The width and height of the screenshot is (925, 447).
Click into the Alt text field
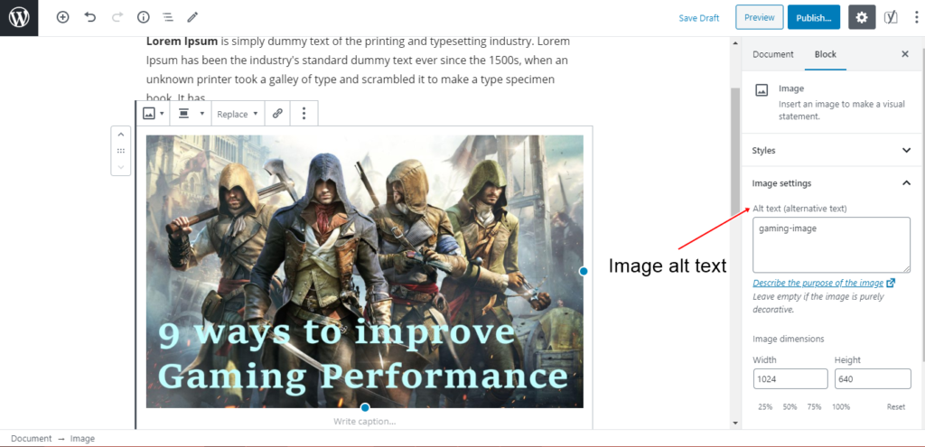point(831,245)
